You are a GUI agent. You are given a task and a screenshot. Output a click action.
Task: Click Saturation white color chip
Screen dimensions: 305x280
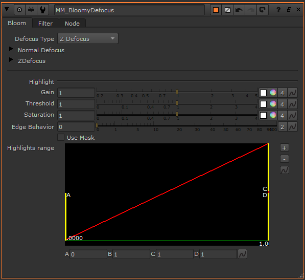pos(264,115)
